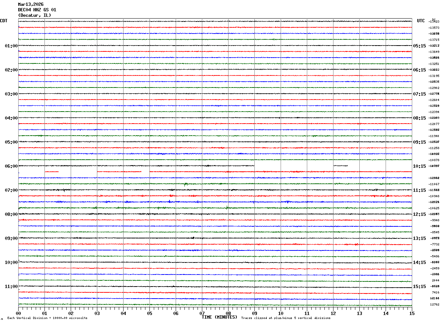Click the DC offset value 12762
The height and width of the screenshot is (323, 441).
435,304
